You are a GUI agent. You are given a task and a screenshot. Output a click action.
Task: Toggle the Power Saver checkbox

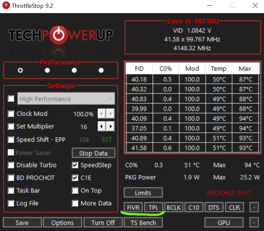(11, 153)
